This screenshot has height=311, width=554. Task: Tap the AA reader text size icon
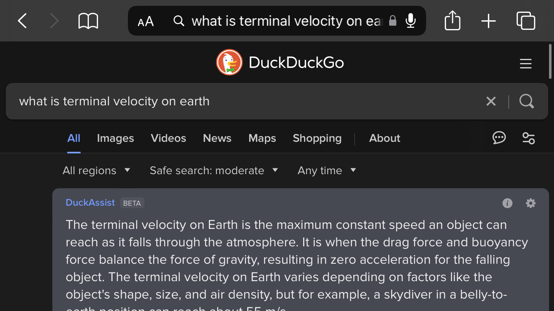pyautogui.click(x=146, y=21)
